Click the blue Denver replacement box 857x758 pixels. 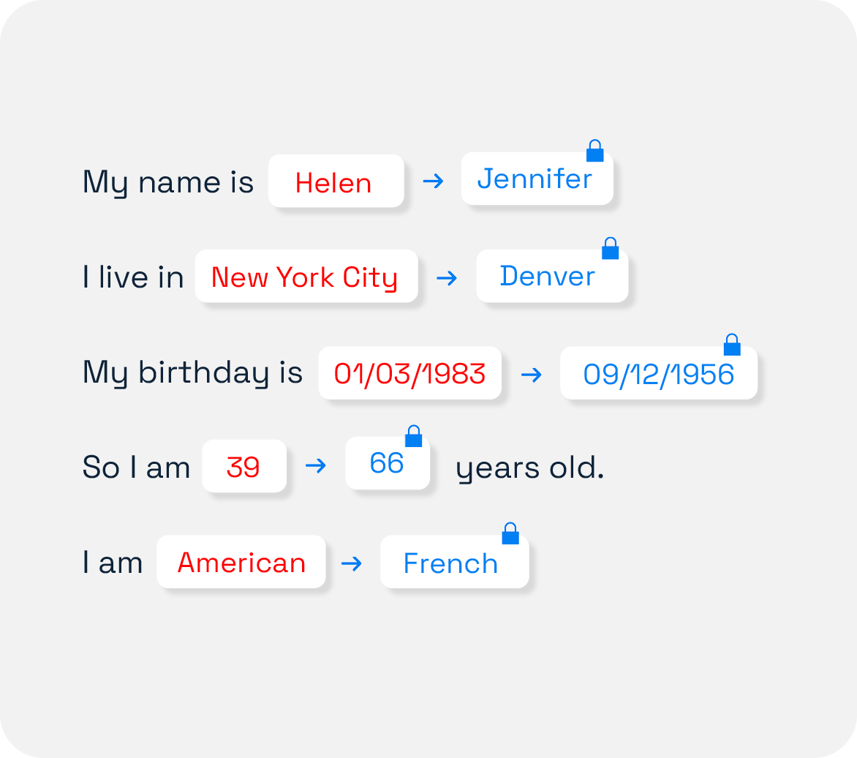[552, 276]
